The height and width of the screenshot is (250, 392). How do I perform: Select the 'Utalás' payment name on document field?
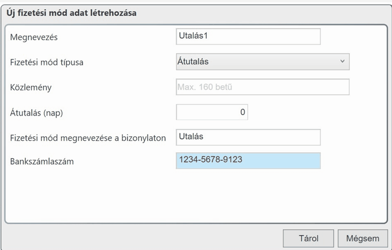[248, 137]
